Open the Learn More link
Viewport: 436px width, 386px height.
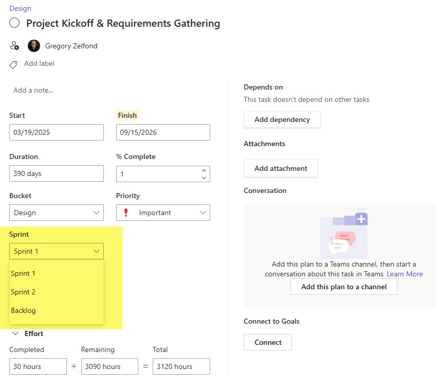coord(405,274)
